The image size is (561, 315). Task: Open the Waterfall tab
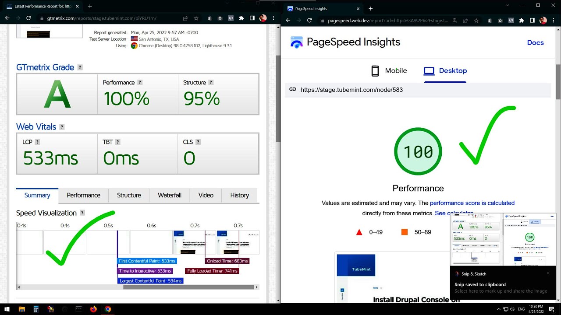170,196
